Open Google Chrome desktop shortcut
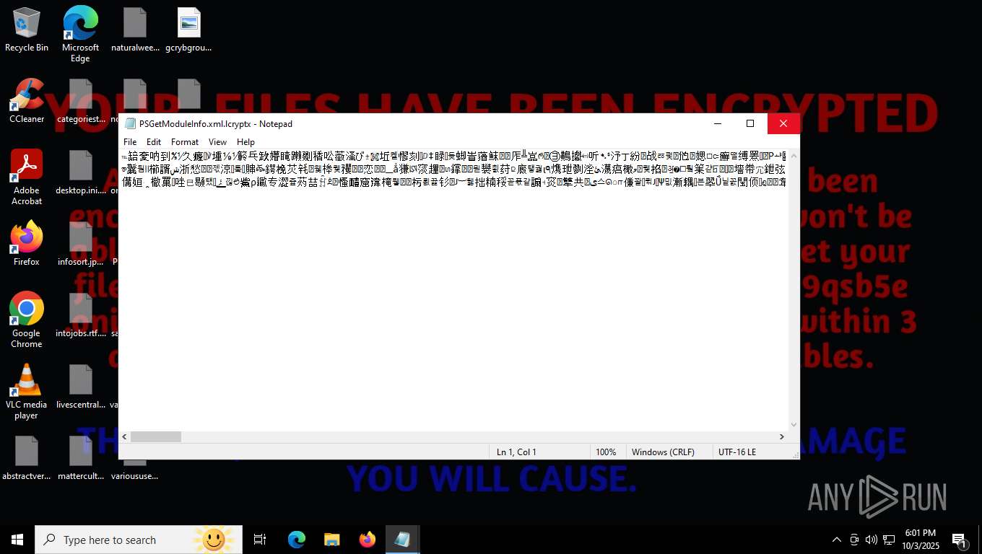 point(27,320)
